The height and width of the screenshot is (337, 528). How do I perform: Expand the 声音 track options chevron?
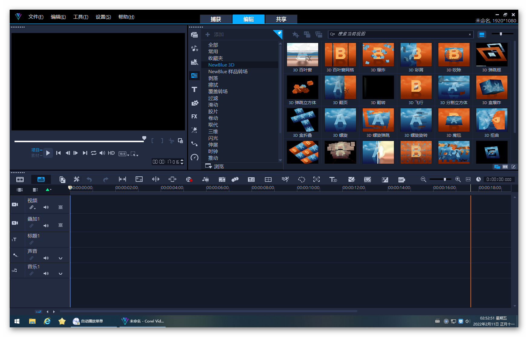[x=61, y=258]
